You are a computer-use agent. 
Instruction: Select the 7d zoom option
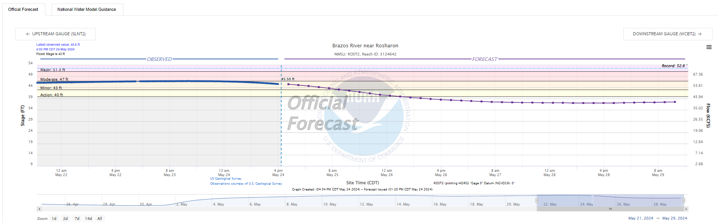[77, 219]
